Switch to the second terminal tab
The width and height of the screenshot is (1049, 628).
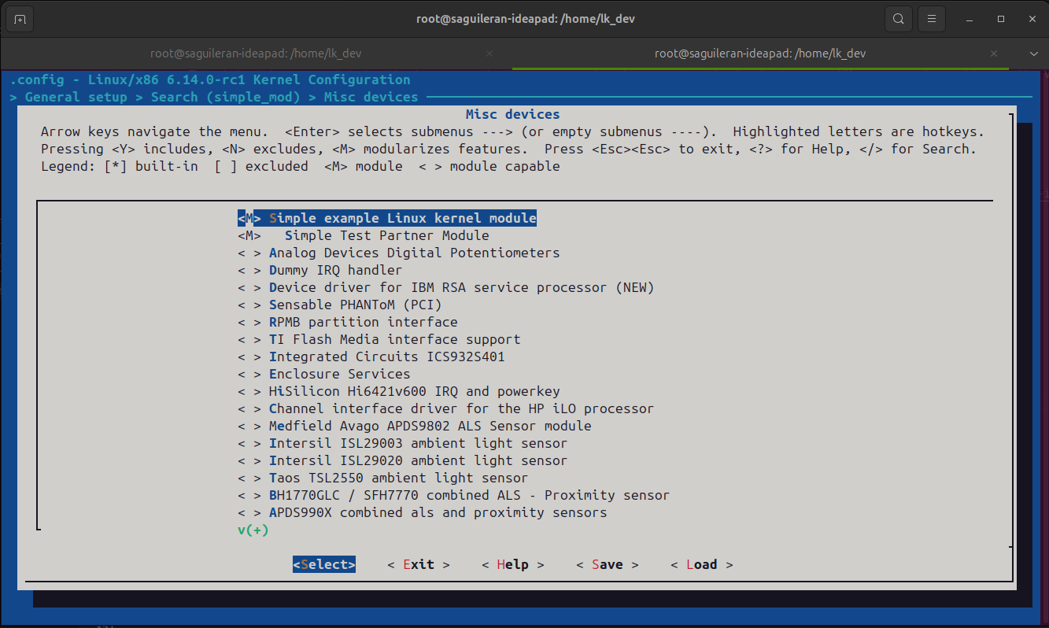[759, 54]
